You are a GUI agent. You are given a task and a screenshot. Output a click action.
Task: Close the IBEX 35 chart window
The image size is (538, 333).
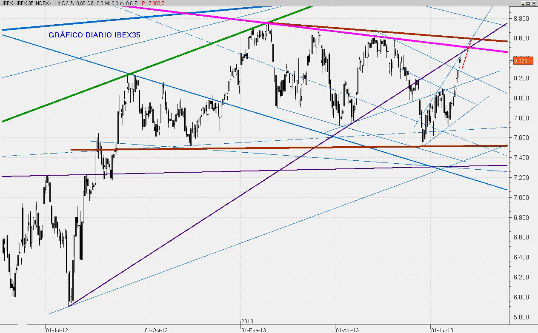pos(534,3)
